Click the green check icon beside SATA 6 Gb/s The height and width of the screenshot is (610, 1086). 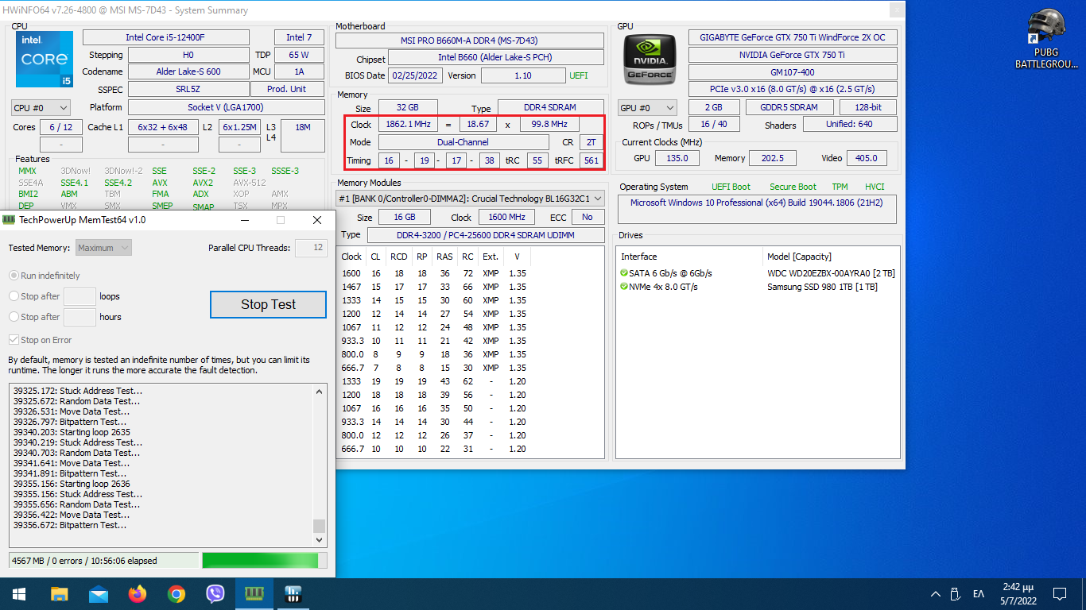click(x=625, y=273)
